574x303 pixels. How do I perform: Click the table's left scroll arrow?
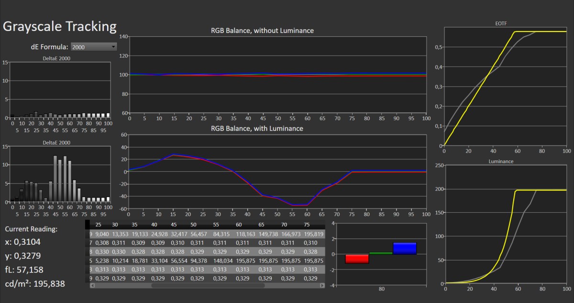pyautogui.click(x=92, y=285)
